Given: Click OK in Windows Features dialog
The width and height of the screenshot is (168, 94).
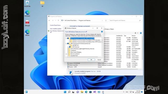Looking at the screenshot, I should coord(91,60).
